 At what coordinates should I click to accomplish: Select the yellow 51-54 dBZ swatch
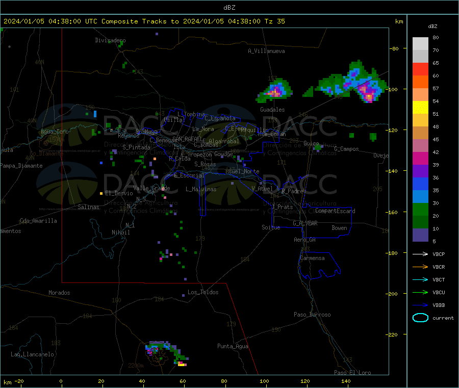coord(420,108)
